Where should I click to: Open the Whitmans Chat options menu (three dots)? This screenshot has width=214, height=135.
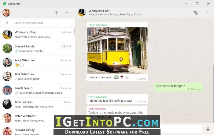(x=207, y=13)
